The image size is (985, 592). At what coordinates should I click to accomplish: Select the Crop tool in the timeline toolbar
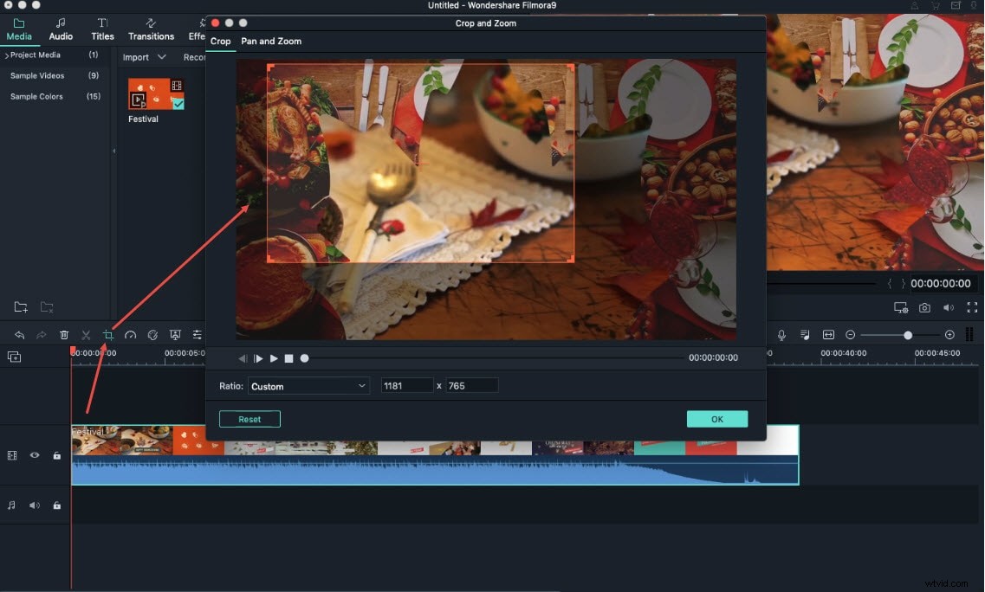pos(107,334)
